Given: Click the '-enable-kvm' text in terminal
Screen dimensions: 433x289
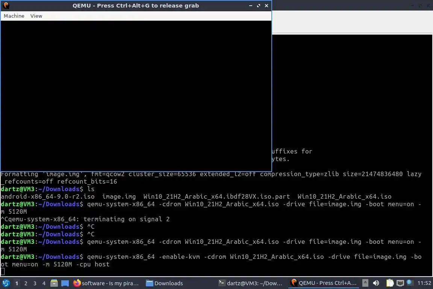Looking at the screenshot, I should point(179,257).
